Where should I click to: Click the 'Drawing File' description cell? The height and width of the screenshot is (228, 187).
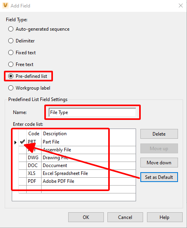[x=89, y=158]
